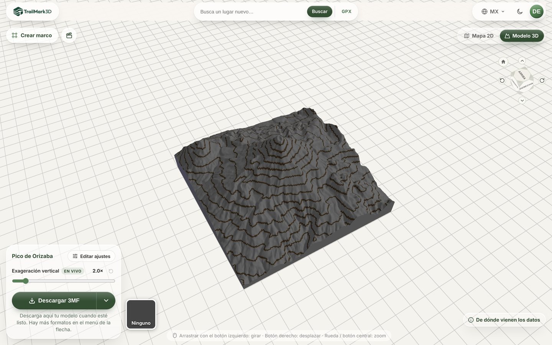552x345 pixels.
Task: Reset camera with the home icon
Action: click(503, 62)
